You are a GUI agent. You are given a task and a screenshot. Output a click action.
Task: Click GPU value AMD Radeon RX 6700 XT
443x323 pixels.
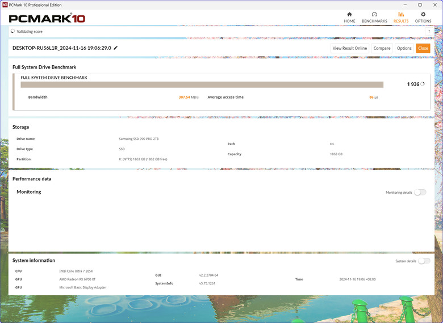coord(77,279)
